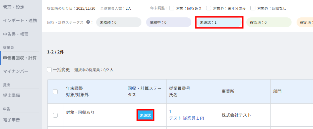The width and height of the screenshot is (313, 129).
Task: Tick the 一括変更 checkbox
Action: pos(49,70)
